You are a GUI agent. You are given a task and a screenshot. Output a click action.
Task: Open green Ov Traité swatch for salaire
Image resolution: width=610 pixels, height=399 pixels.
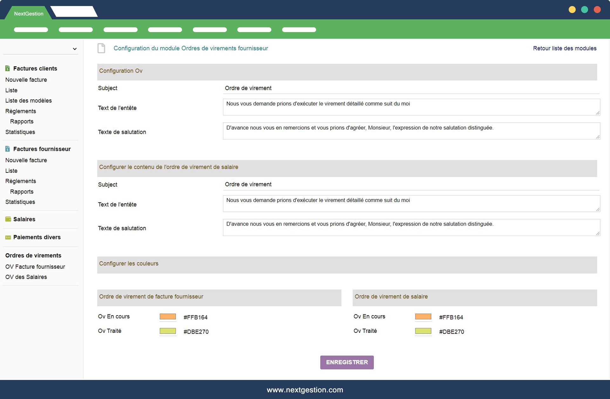423,331
